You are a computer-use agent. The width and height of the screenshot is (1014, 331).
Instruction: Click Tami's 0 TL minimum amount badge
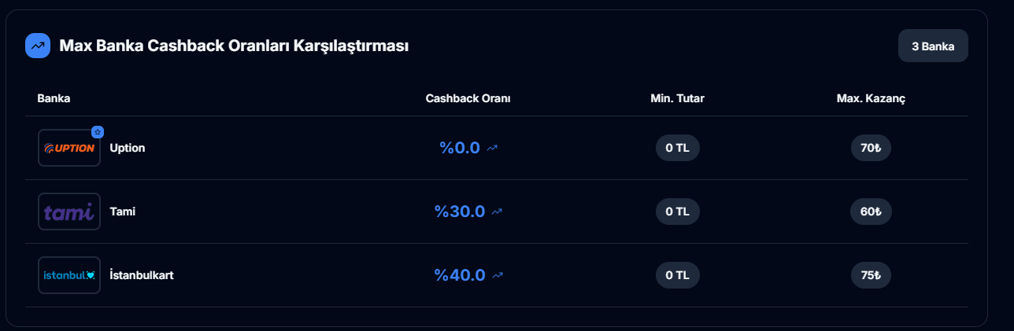pos(677,211)
